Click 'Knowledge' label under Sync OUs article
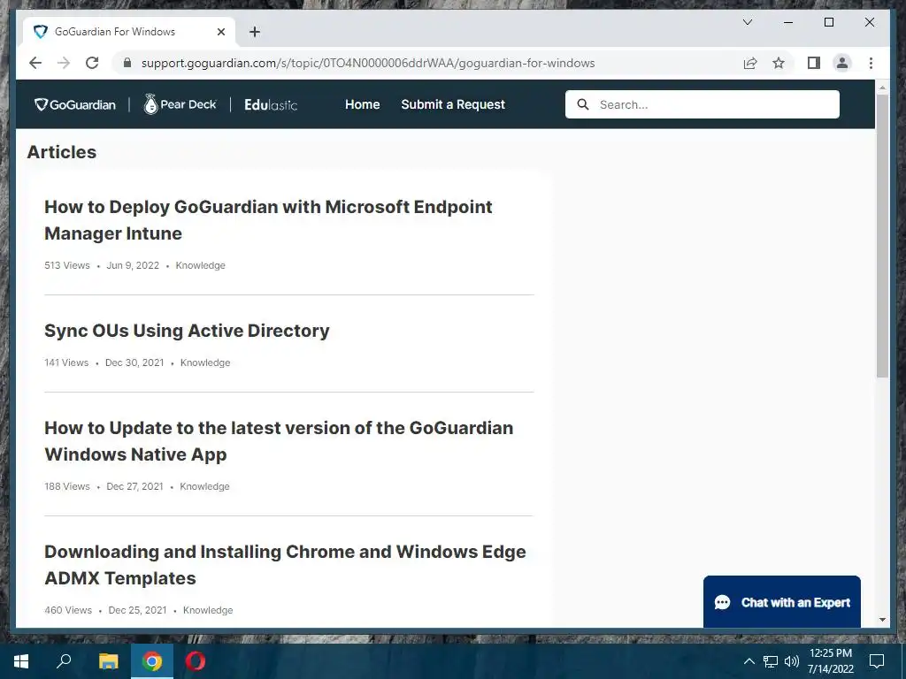Screen dimensions: 906x679 (205, 362)
